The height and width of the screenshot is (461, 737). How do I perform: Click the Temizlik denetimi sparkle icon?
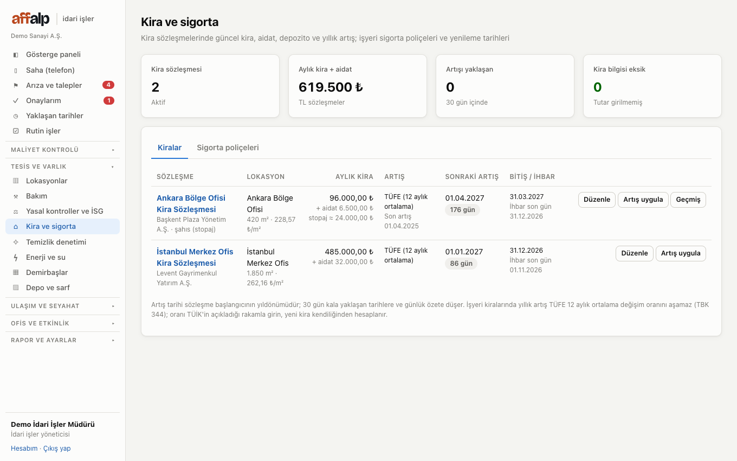click(16, 242)
